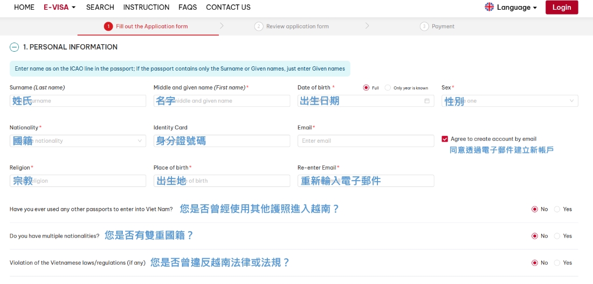
Task: Click the 1. PERSONAL INFORMATION heading
Action: coord(70,47)
